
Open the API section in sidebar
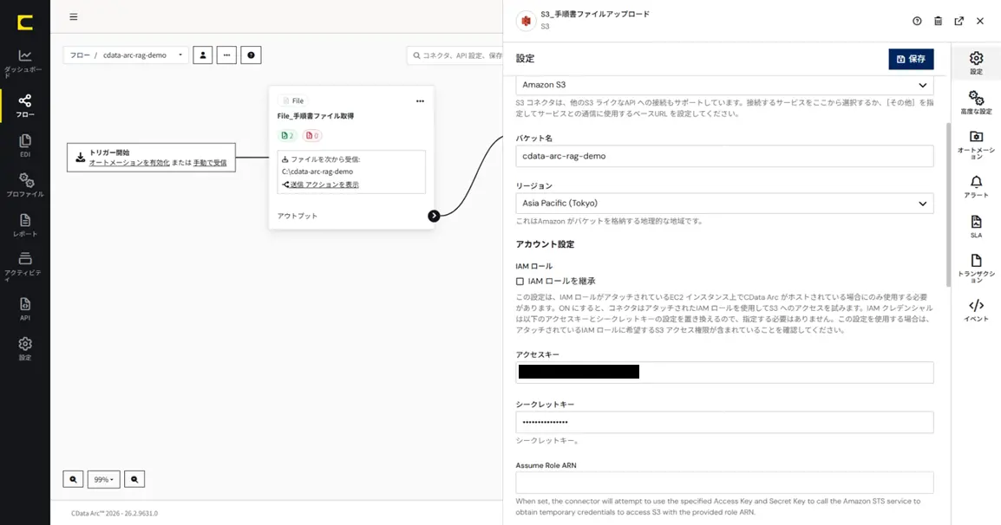pos(25,308)
